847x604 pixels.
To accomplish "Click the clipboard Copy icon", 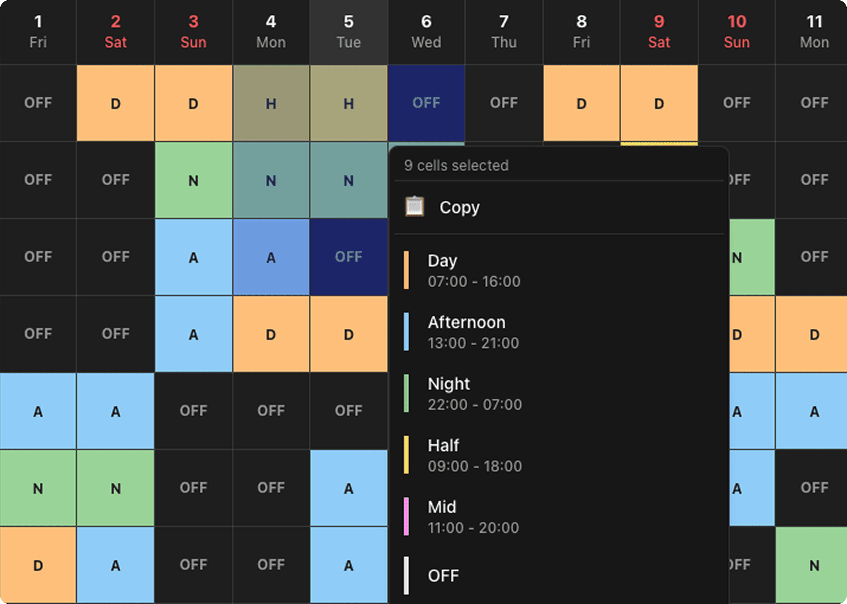I will pyautogui.click(x=414, y=207).
